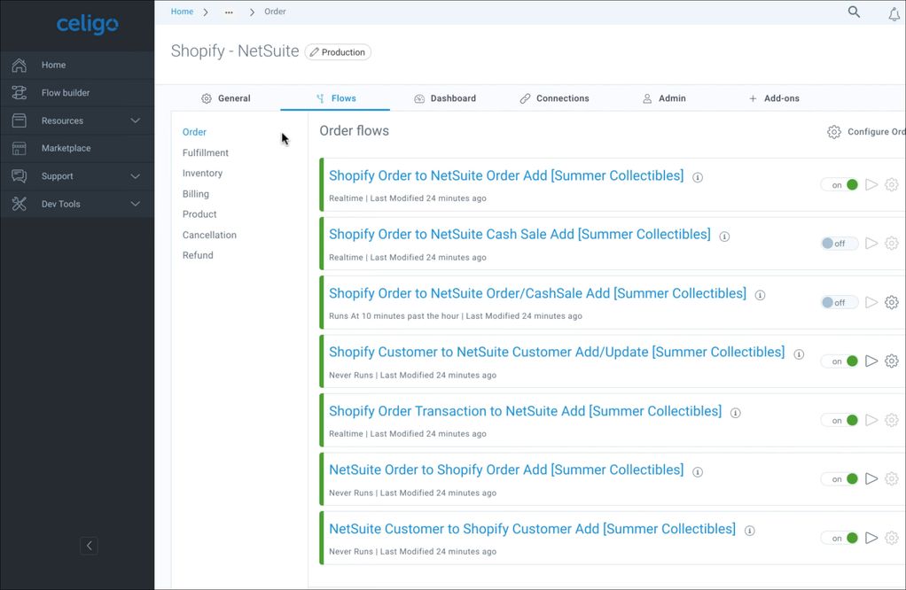906x590 pixels.
Task: Edit the Production tag
Action: 338,52
